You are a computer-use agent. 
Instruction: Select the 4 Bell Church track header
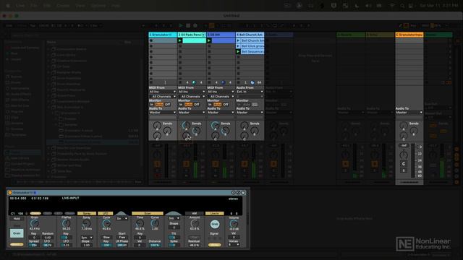[x=250, y=35]
